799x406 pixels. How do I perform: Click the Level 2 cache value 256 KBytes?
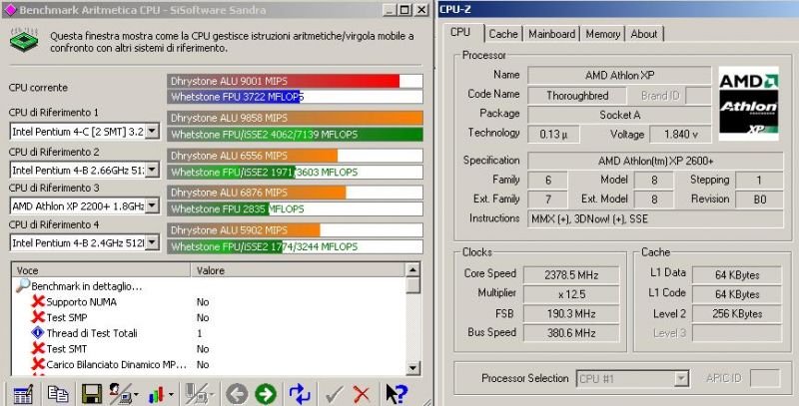737,314
